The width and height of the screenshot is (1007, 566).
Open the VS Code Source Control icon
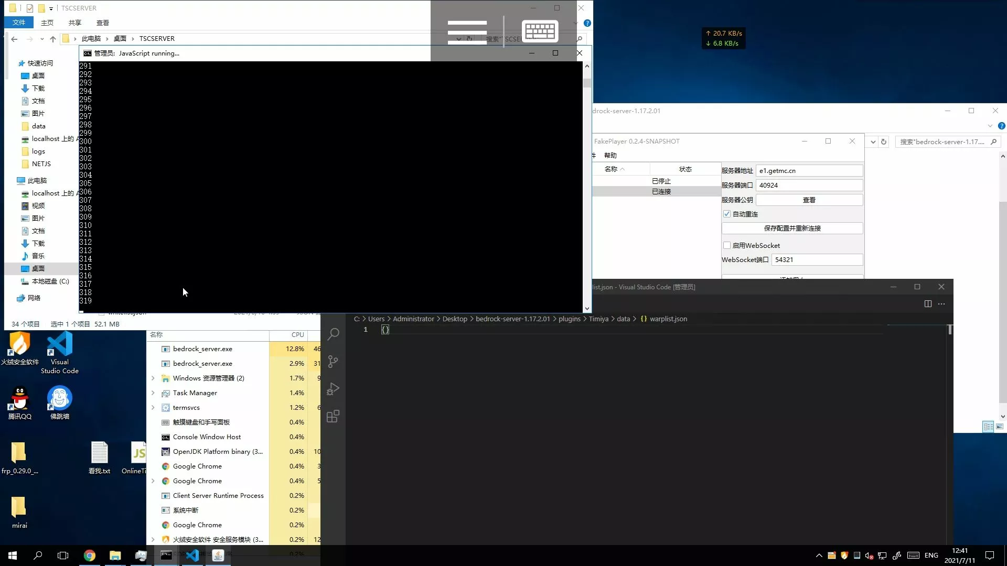(333, 362)
